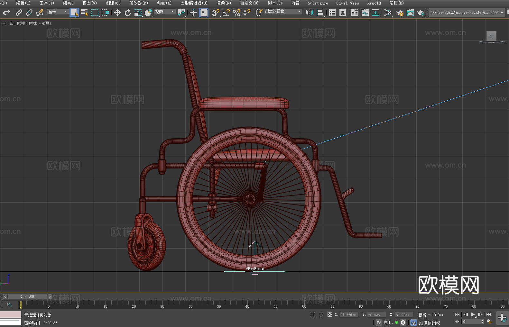Screen dimensions: 509x327
Task: Click viewport [左] point-of-view label
Action: point(12,23)
